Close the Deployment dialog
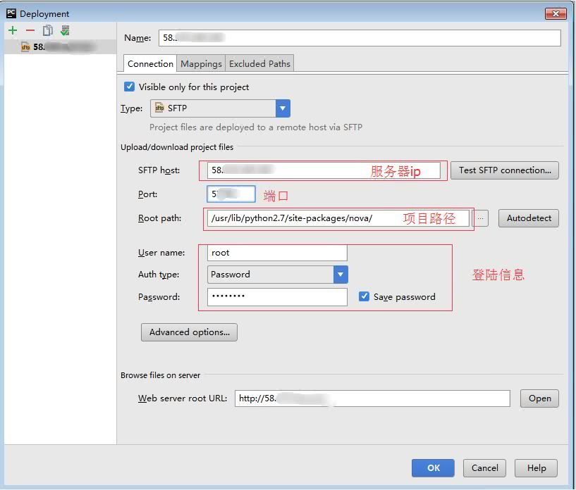576x490 pixels. (x=556, y=14)
